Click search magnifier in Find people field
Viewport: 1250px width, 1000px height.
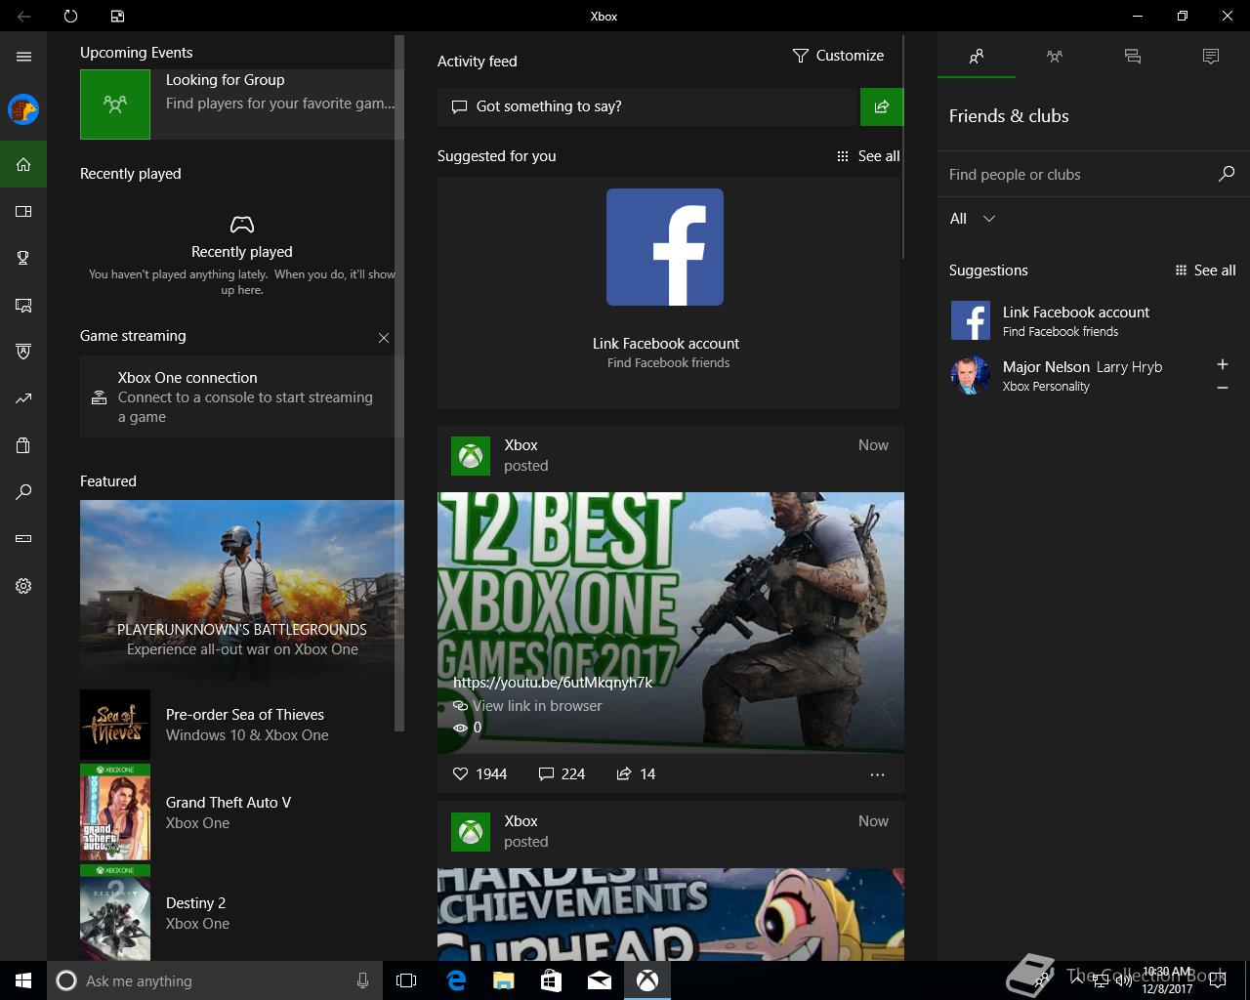(1227, 174)
